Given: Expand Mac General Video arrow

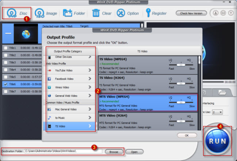Looking at the screenshot, I should (x=90, y=109).
